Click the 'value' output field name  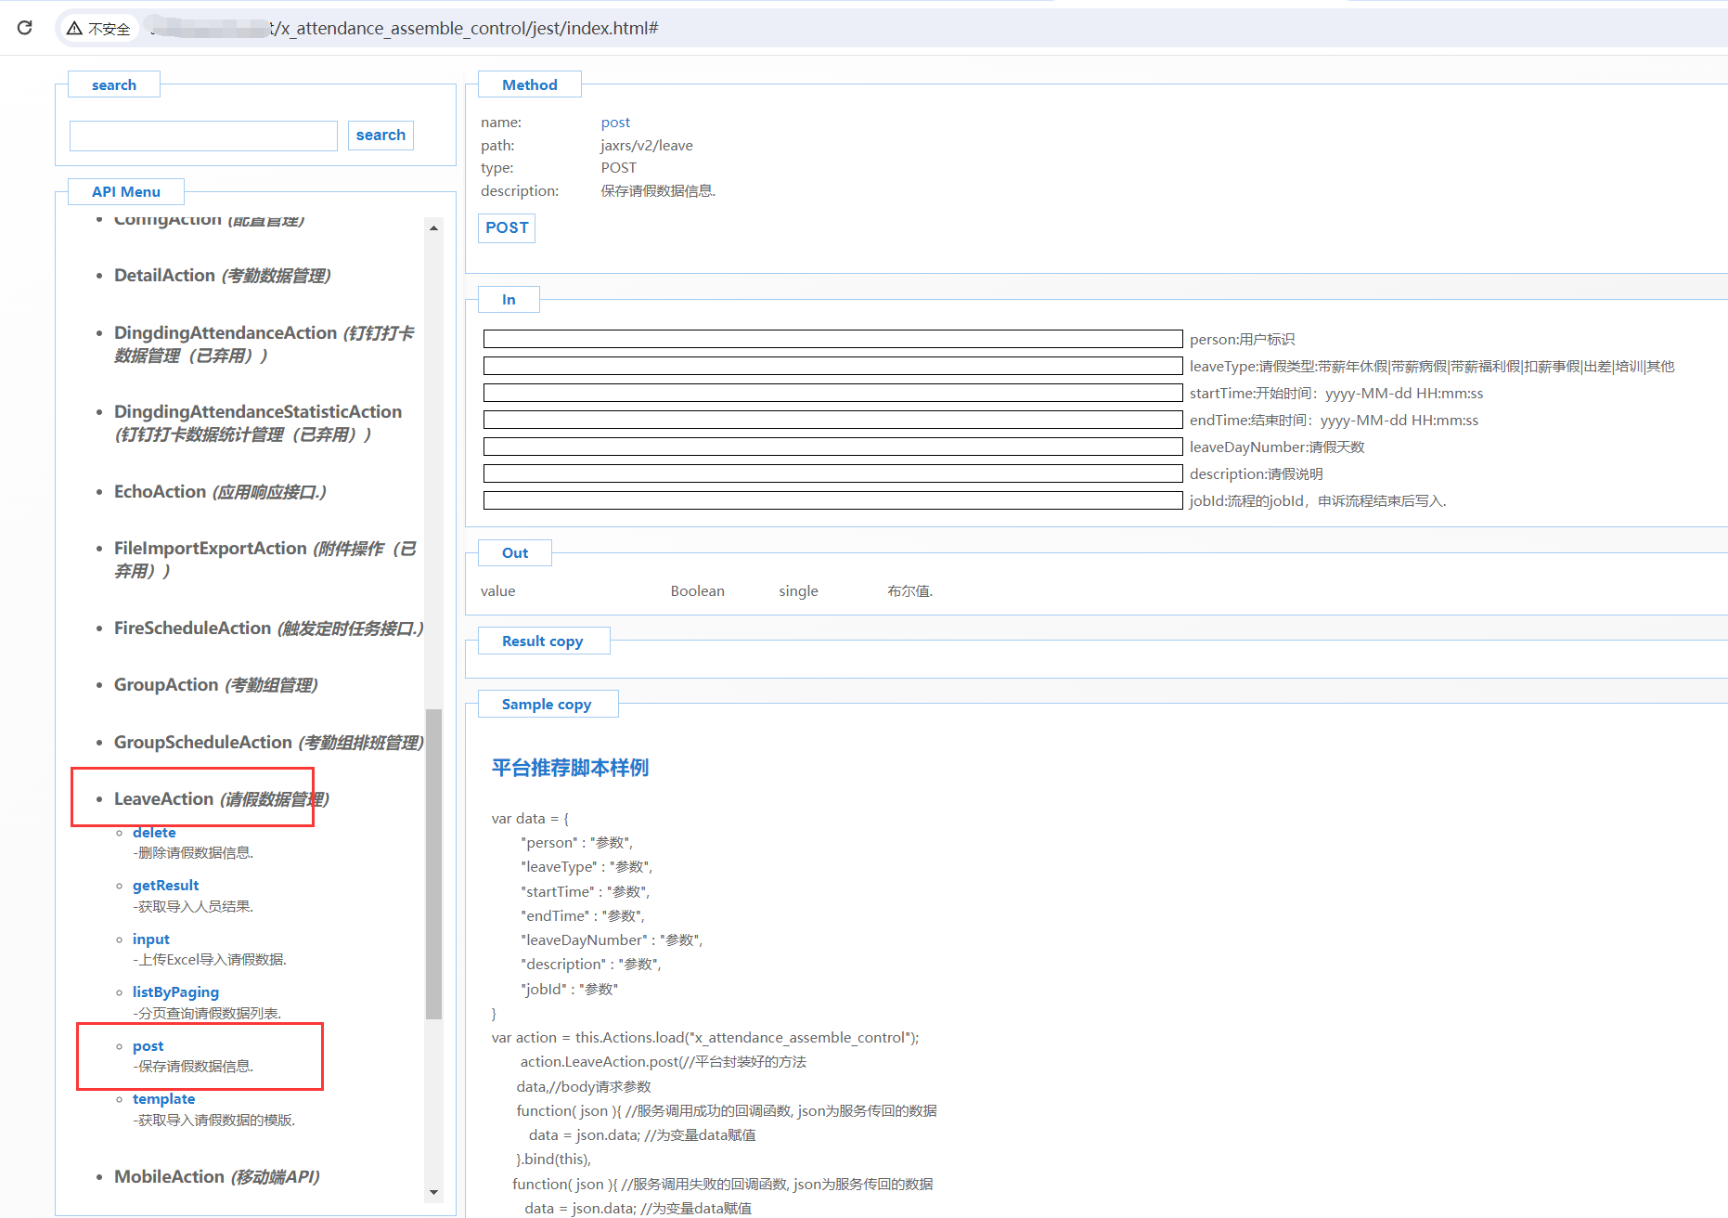point(498,591)
